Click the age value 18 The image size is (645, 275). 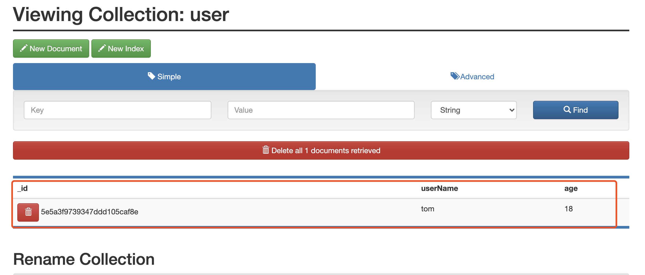coord(568,209)
